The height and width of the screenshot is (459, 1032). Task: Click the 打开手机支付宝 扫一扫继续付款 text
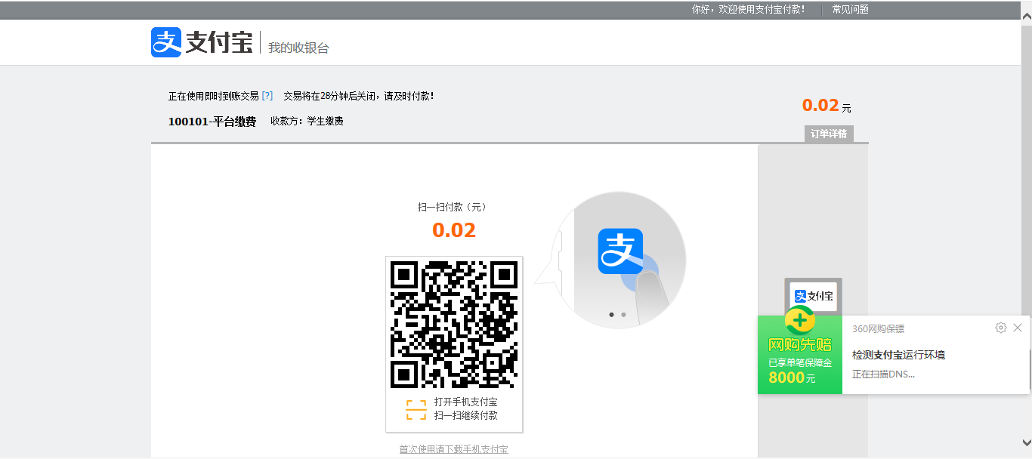(x=465, y=408)
